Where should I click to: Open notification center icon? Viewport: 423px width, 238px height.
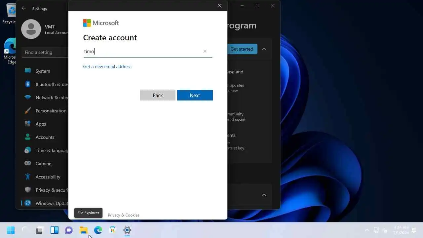pos(414,230)
